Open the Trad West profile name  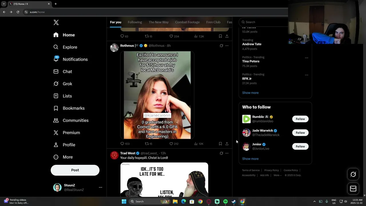click(x=128, y=153)
